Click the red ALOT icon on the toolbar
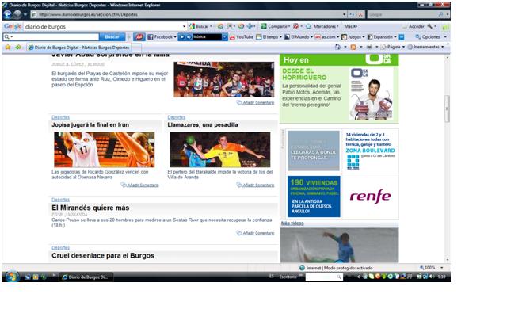Image resolution: width=507 pixels, height=317 pixels. click(x=139, y=37)
